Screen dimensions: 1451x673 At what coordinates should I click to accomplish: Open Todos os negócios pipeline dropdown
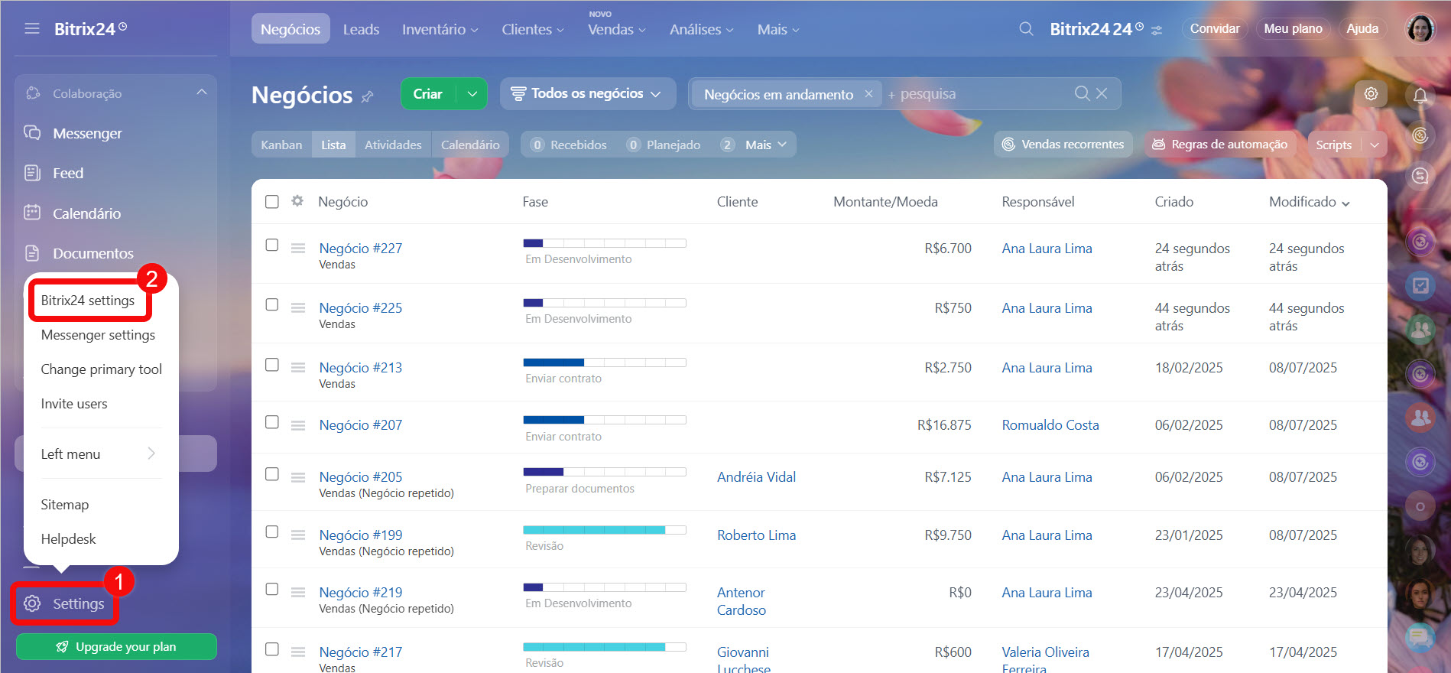click(x=587, y=93)
